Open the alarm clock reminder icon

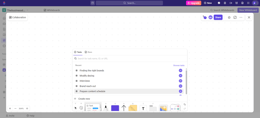237,3
